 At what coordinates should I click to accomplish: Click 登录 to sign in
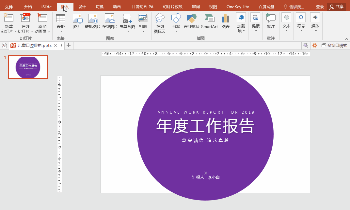(320, 7)
